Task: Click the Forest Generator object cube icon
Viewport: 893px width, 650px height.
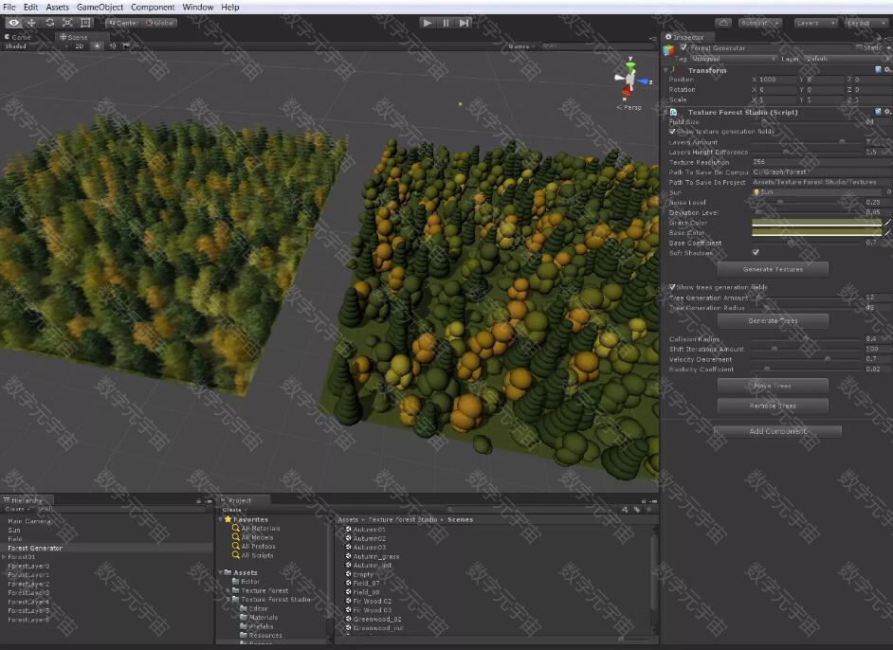Action: click(x=668, y=50)
